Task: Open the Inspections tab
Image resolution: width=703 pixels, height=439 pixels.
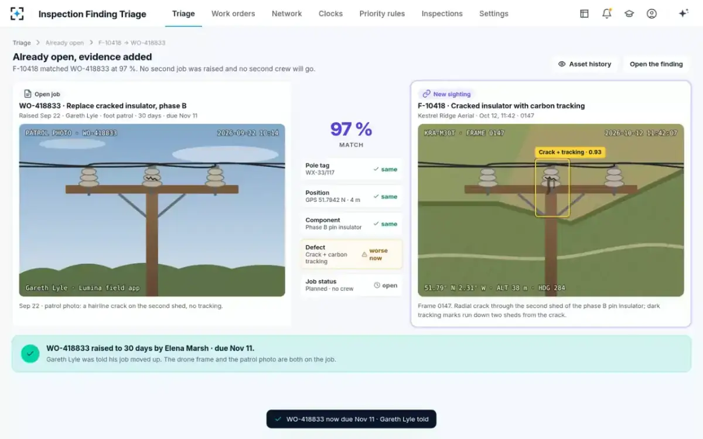Action: (442, 13)
